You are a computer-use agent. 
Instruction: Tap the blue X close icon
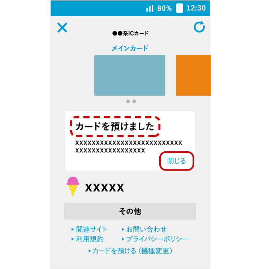(62, 28)
